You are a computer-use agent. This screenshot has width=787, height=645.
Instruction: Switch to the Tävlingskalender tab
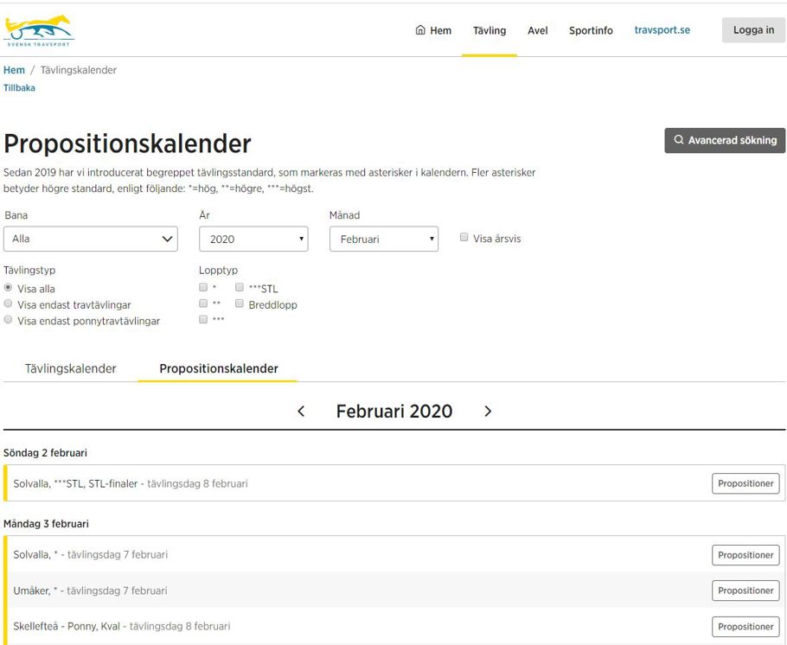70,368
